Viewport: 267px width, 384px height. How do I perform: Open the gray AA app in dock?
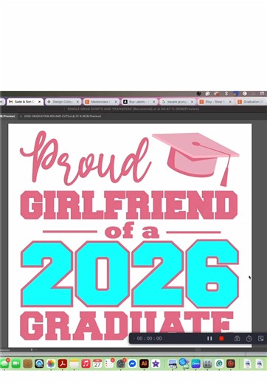[207, 363]
